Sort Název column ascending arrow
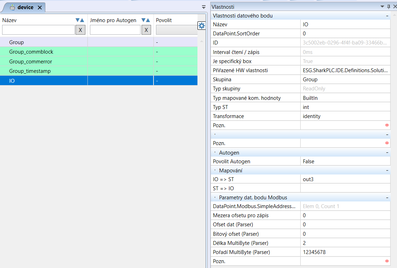Image resolution: width=397 pixels, height=268 pixels. tap(82, 20)
